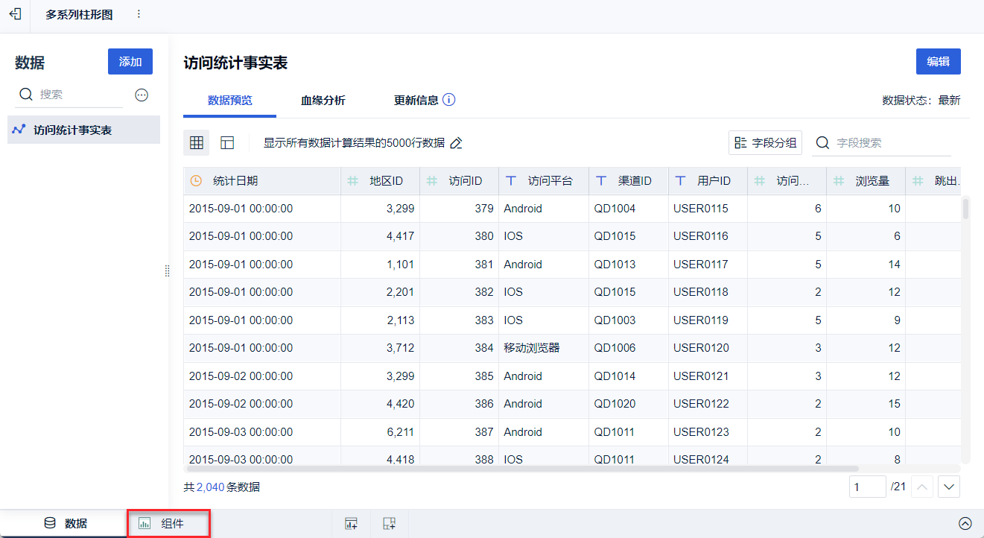The image size is (984, 538).
Task: Click the exit icon at top-left
Action: coord(15,14)
